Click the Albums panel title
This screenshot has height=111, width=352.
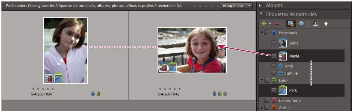tap(275, 6)
